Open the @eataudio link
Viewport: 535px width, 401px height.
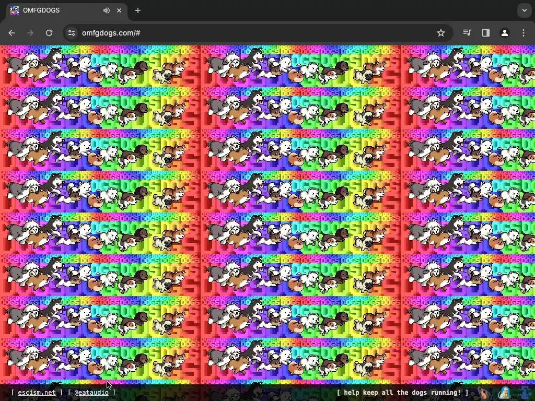click(91, 393)
